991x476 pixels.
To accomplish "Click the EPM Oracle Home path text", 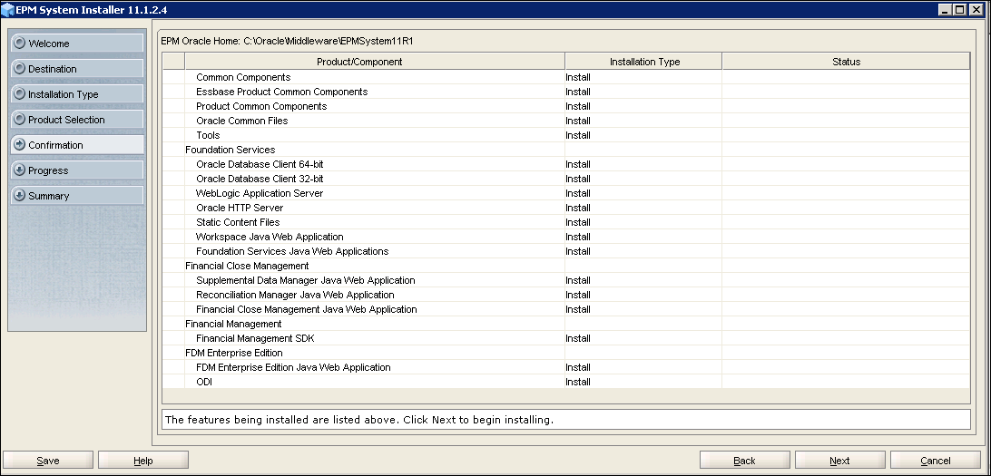I will click(x=287, y=41).
